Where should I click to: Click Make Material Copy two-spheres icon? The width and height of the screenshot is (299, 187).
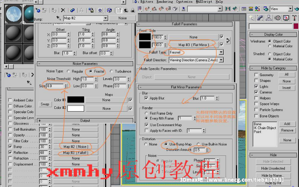(72, 10)
